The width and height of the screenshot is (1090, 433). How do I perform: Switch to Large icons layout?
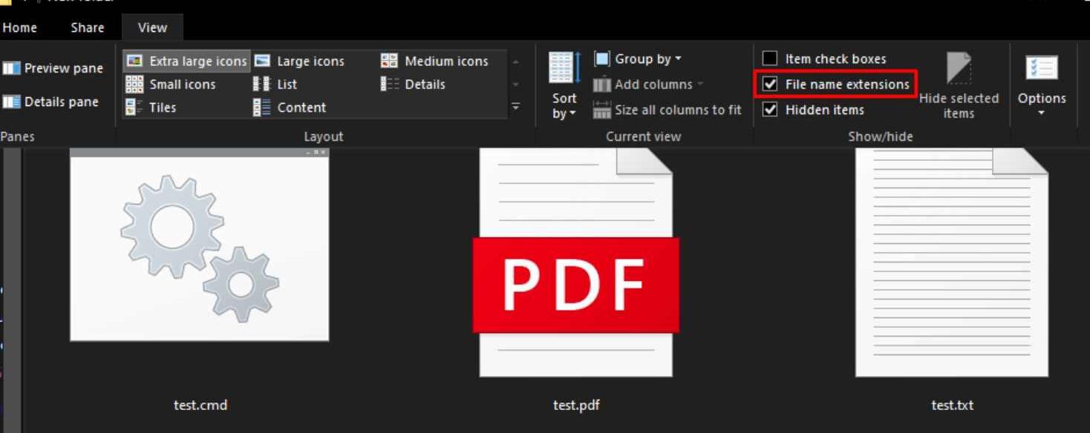click(300, 62)
